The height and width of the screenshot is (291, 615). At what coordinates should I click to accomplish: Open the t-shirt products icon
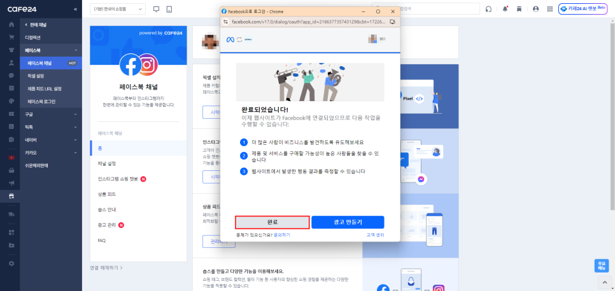click(x=11, y=50)
